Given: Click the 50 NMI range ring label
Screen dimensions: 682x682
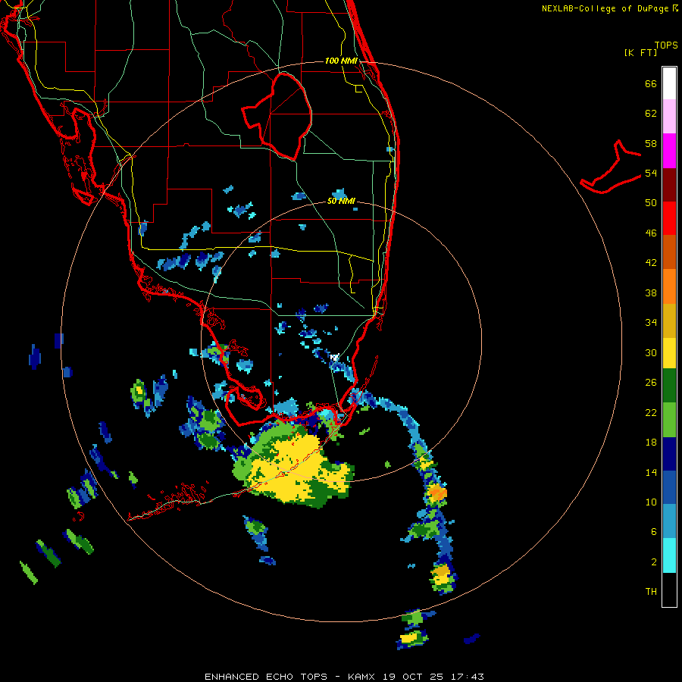Looking at the screenshot, I should [341, 201].
